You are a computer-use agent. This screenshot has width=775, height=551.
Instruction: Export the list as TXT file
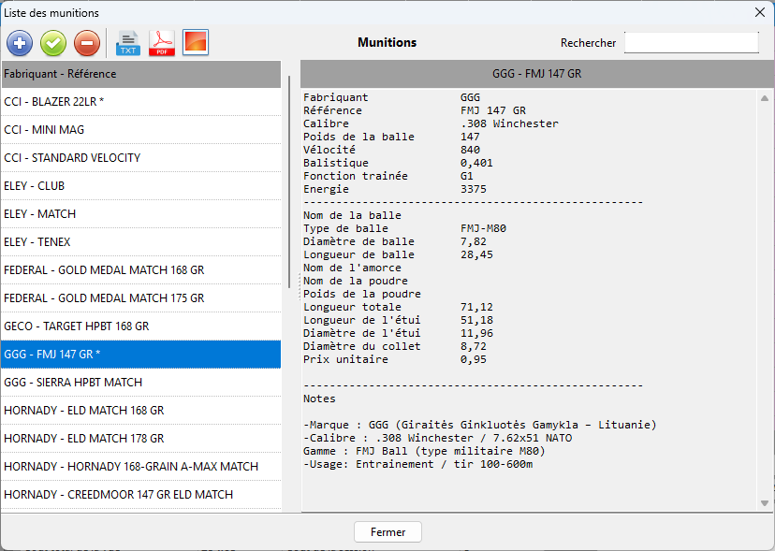[x=128, y=43]
